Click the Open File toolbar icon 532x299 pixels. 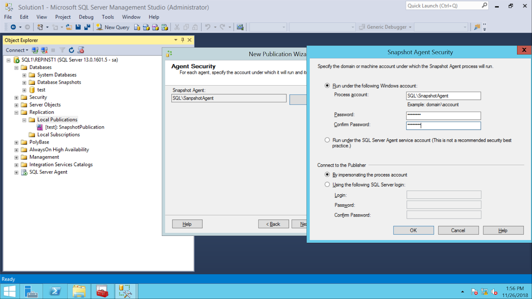point(69,27)
